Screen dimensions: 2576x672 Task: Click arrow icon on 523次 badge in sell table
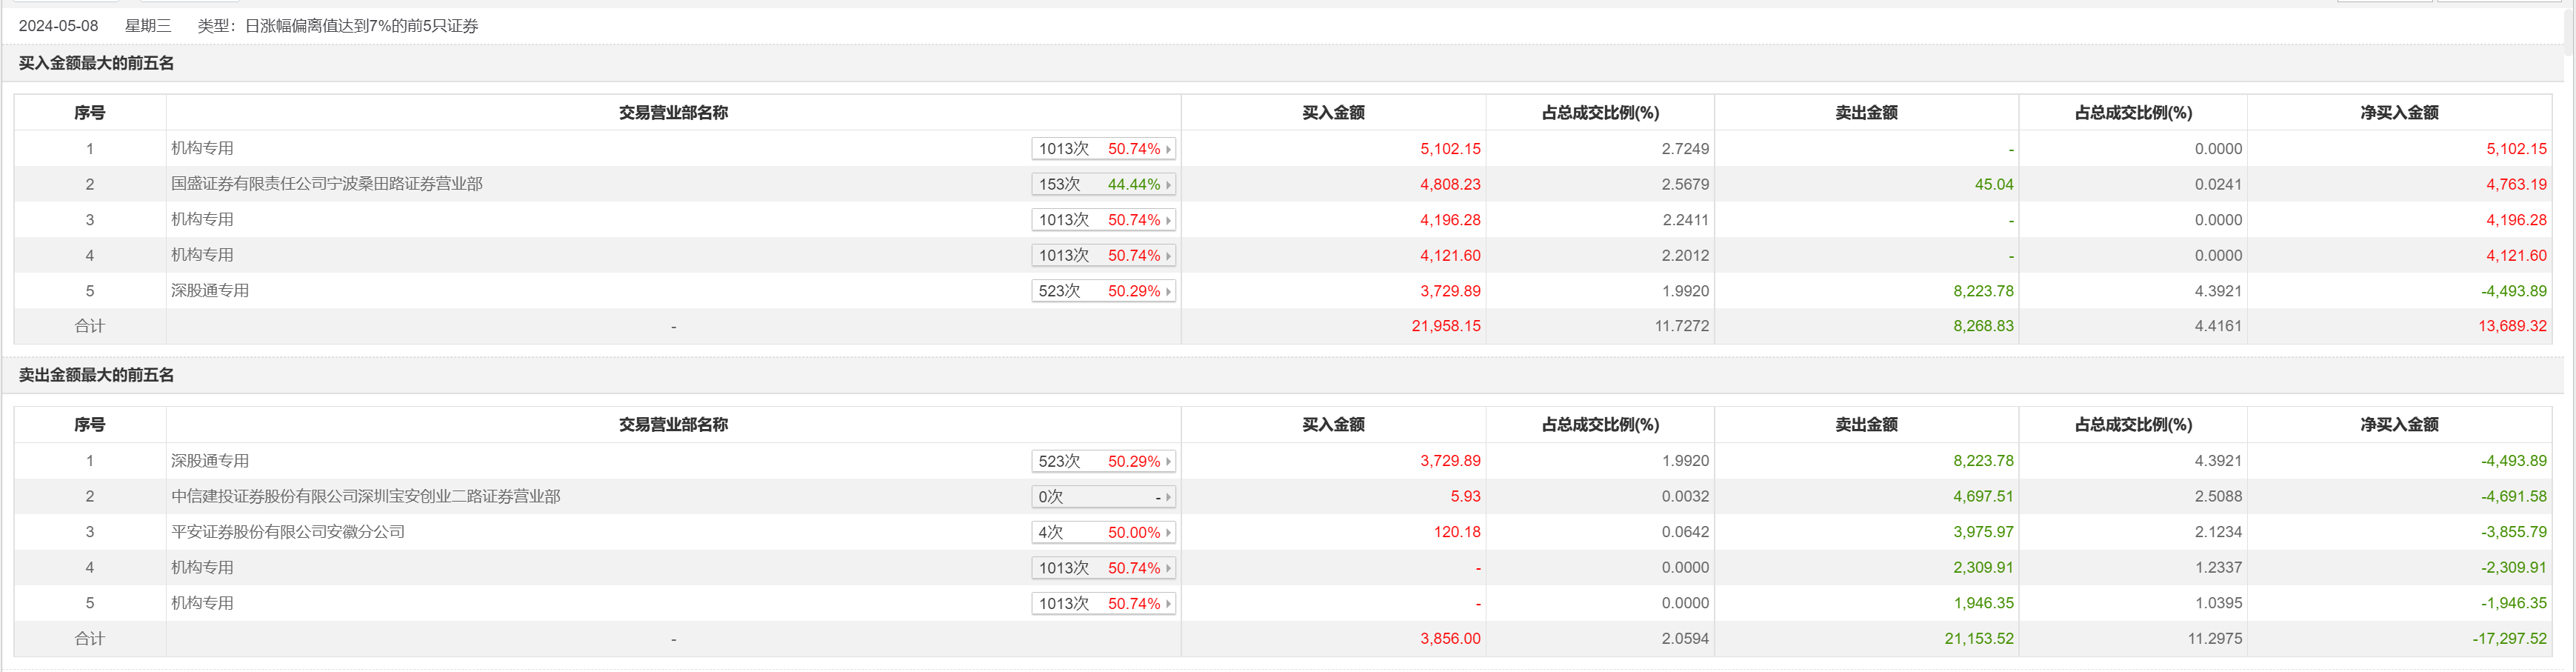click(x=1168, y=462)
